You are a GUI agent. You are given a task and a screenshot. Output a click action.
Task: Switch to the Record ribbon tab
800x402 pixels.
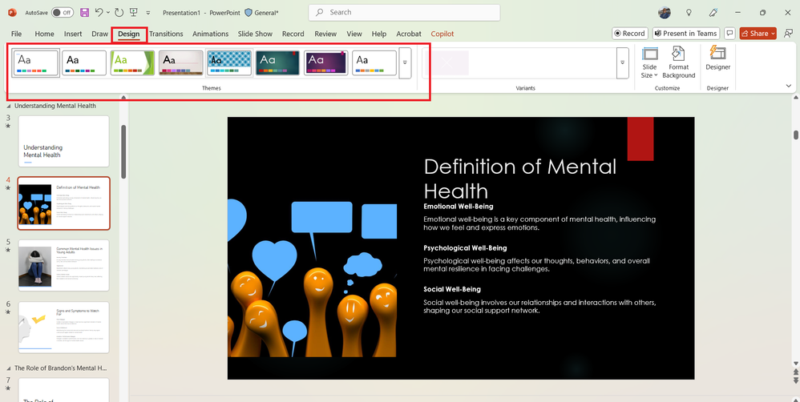(293, 34)
